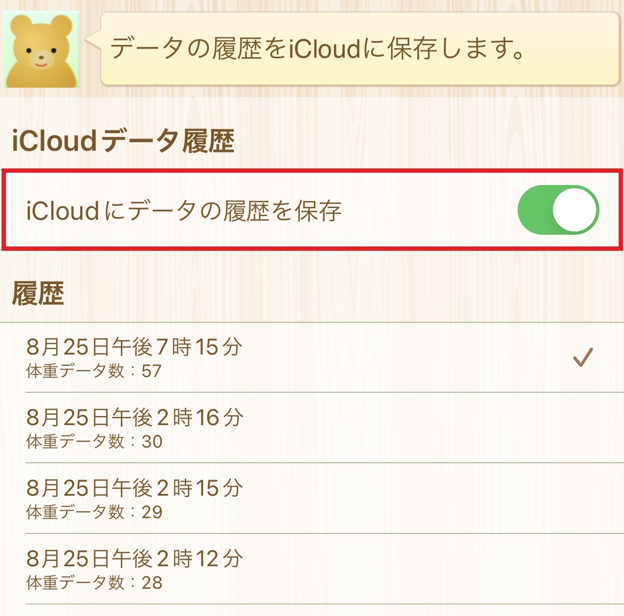Click the checkmark on the 午後7時15分 entry
624x616 pixels.
pyautogui.click(x=583, y=357)
